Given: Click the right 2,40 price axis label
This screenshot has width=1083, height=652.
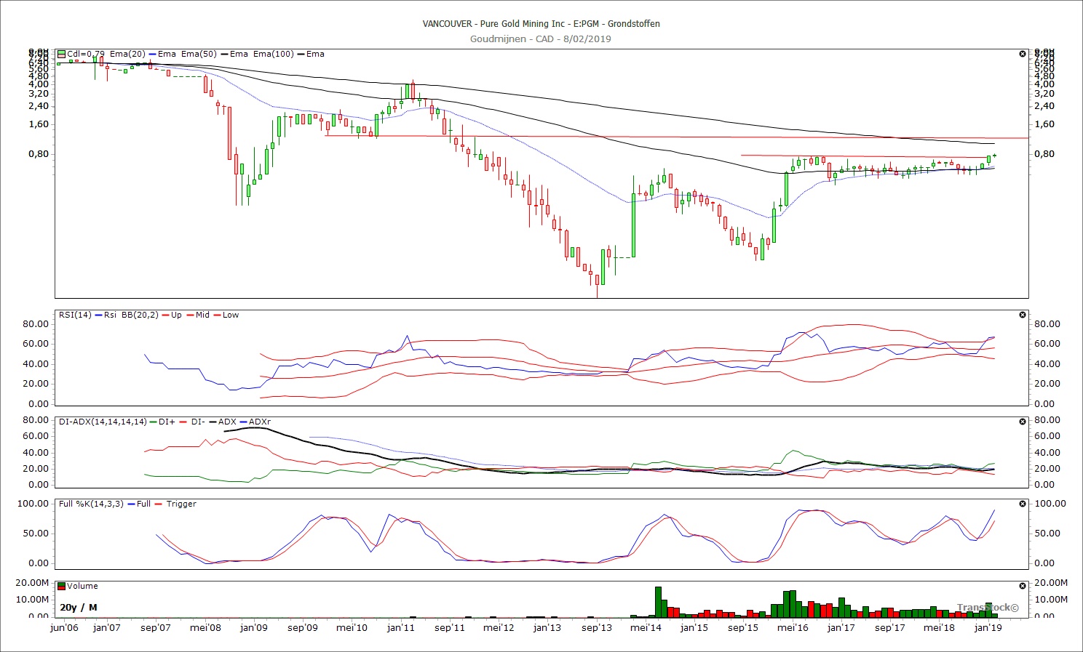Looking at the screenshot, I should (x=1044, y=105).
